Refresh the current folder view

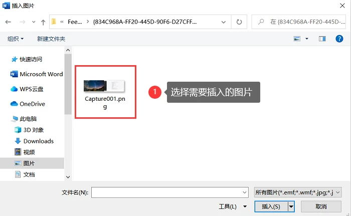(x=239, y=22)
